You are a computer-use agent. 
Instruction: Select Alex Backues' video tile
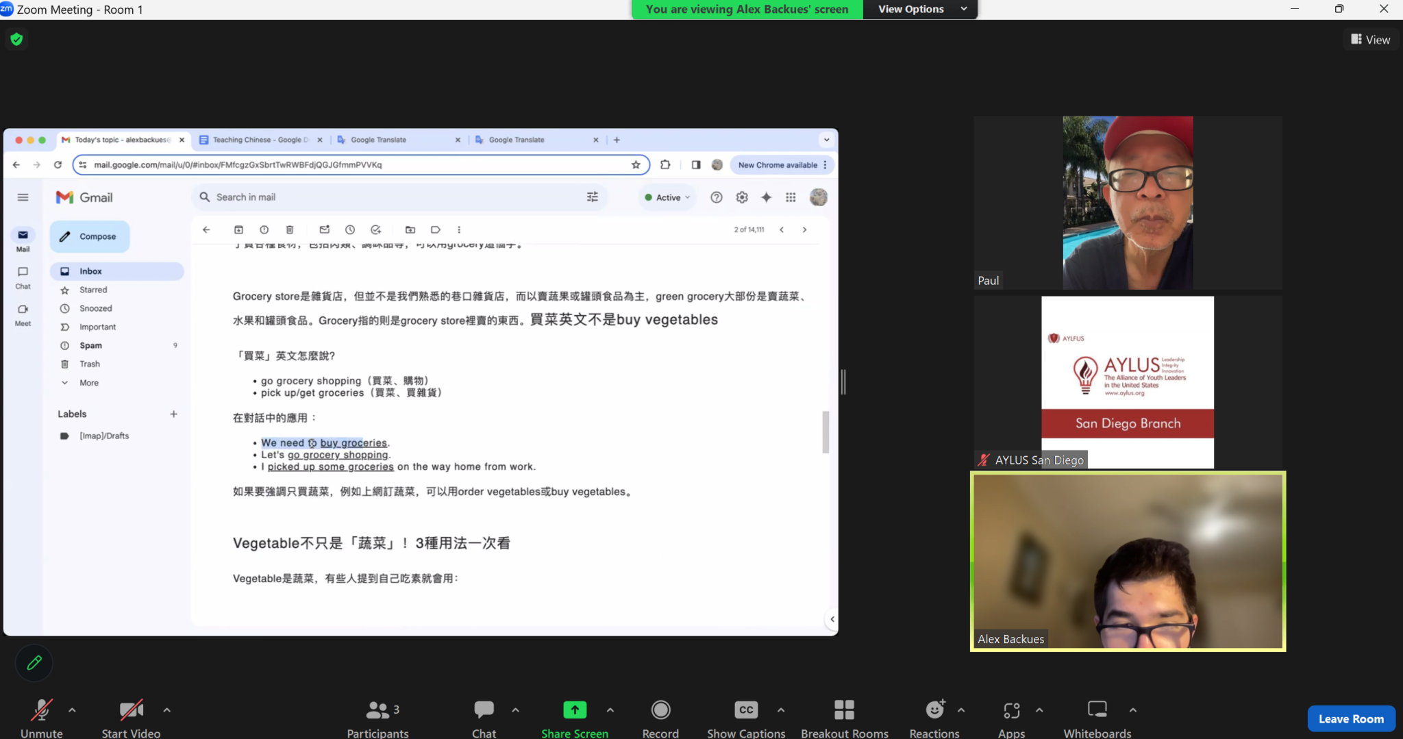(x=1128, y=561)
